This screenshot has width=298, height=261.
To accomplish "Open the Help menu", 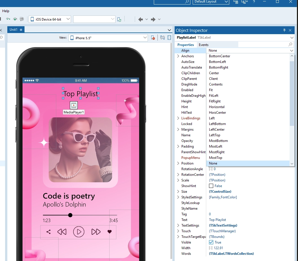I will [x=6, y=11].
